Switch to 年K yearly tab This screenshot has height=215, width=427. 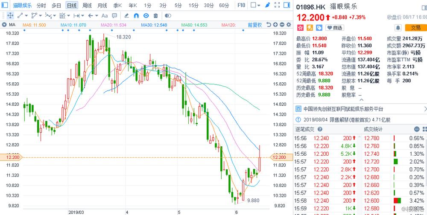coord(133,5)
